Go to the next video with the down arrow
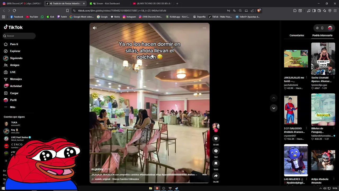The height and width of the screenshot is (191, 339). [274, 108]
